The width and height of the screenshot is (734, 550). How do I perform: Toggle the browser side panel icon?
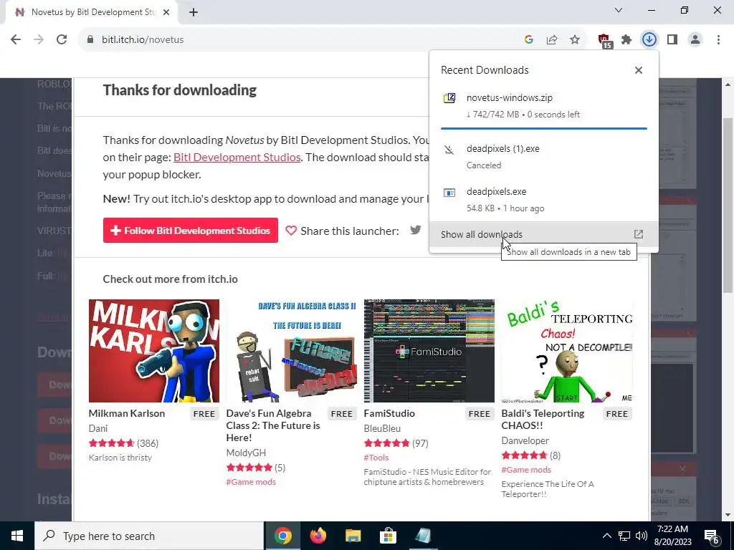coord(672,40)
